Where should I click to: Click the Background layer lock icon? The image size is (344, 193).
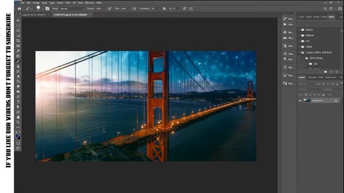point(336,101)
